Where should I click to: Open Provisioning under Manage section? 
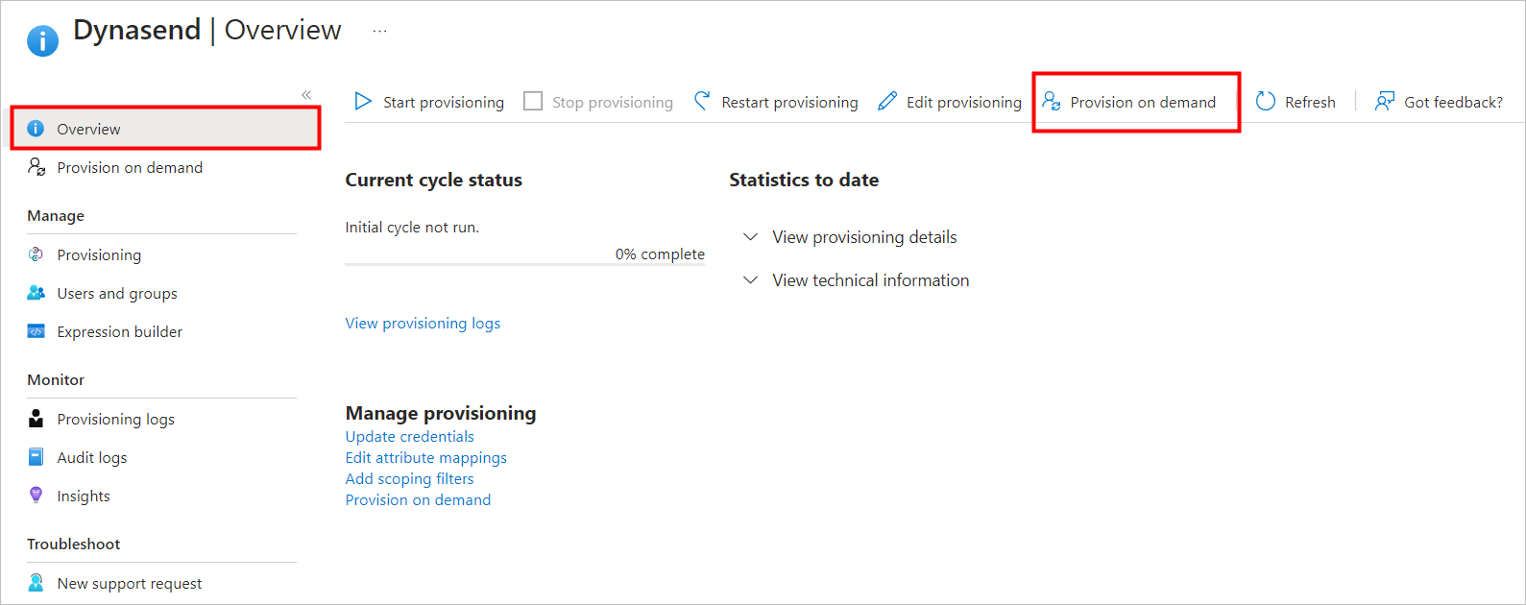click(98, 254)
